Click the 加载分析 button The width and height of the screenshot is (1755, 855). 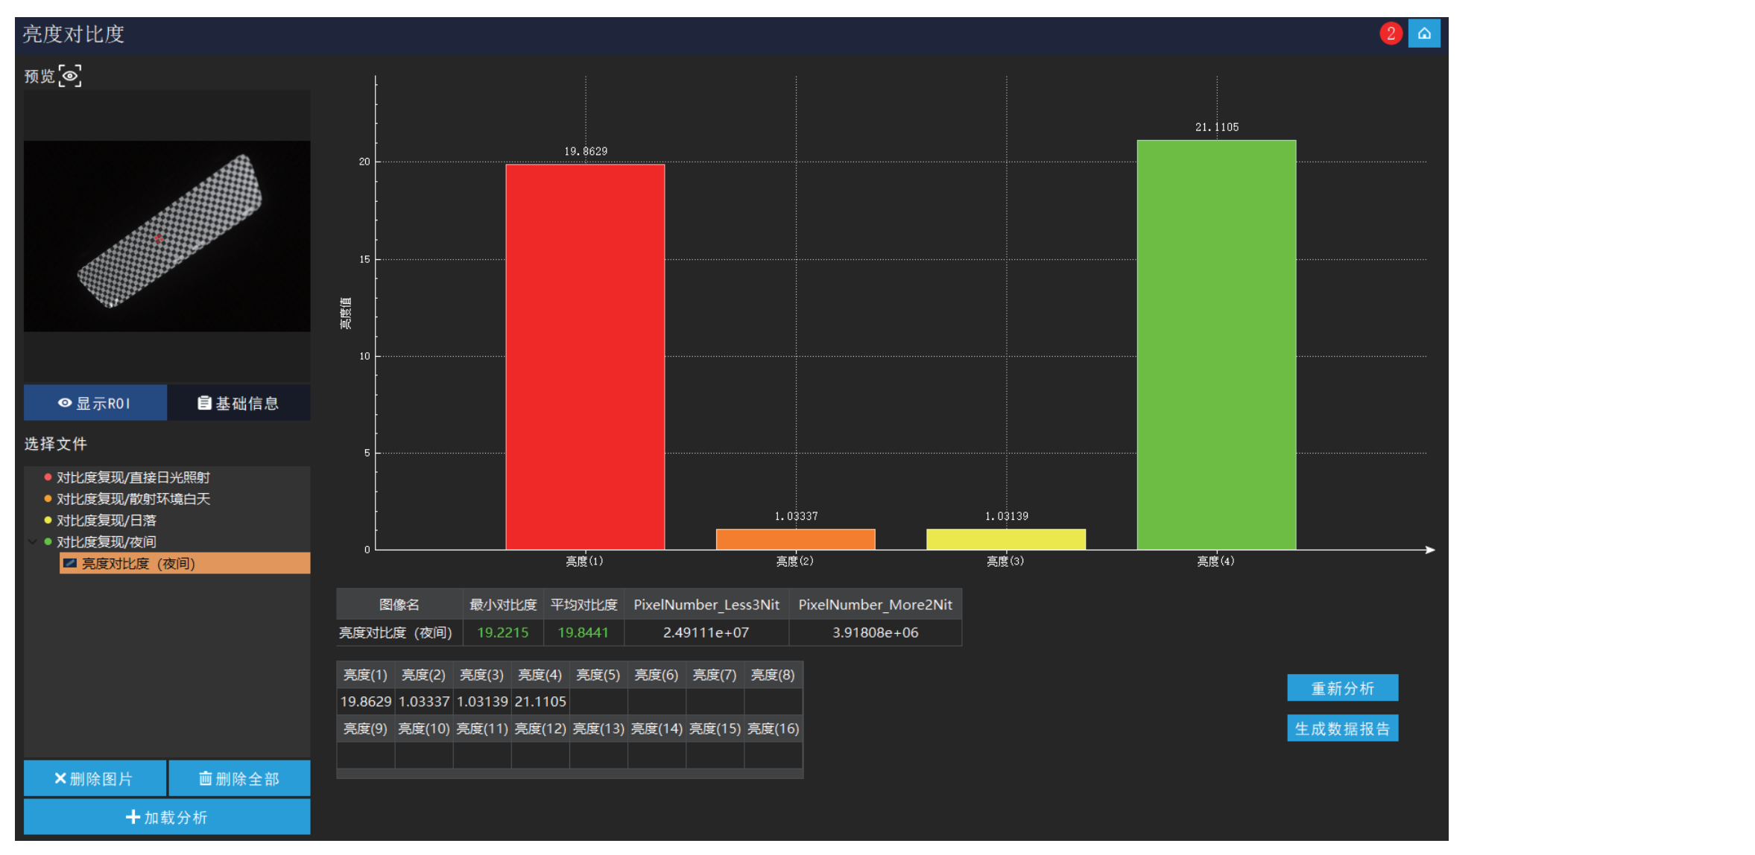click(x=167, y=817)
